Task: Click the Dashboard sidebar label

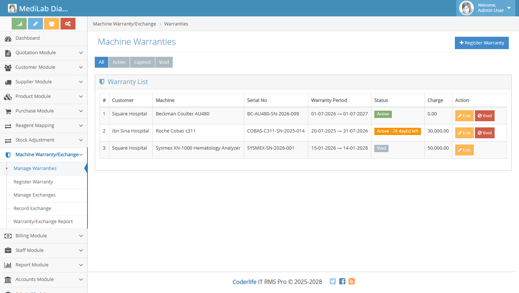Action: tap(28, 38)
